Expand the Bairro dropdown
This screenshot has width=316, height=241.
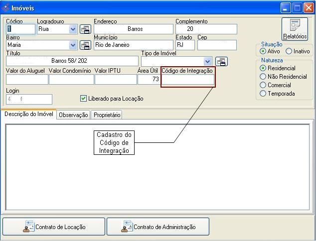coord(73,45)
